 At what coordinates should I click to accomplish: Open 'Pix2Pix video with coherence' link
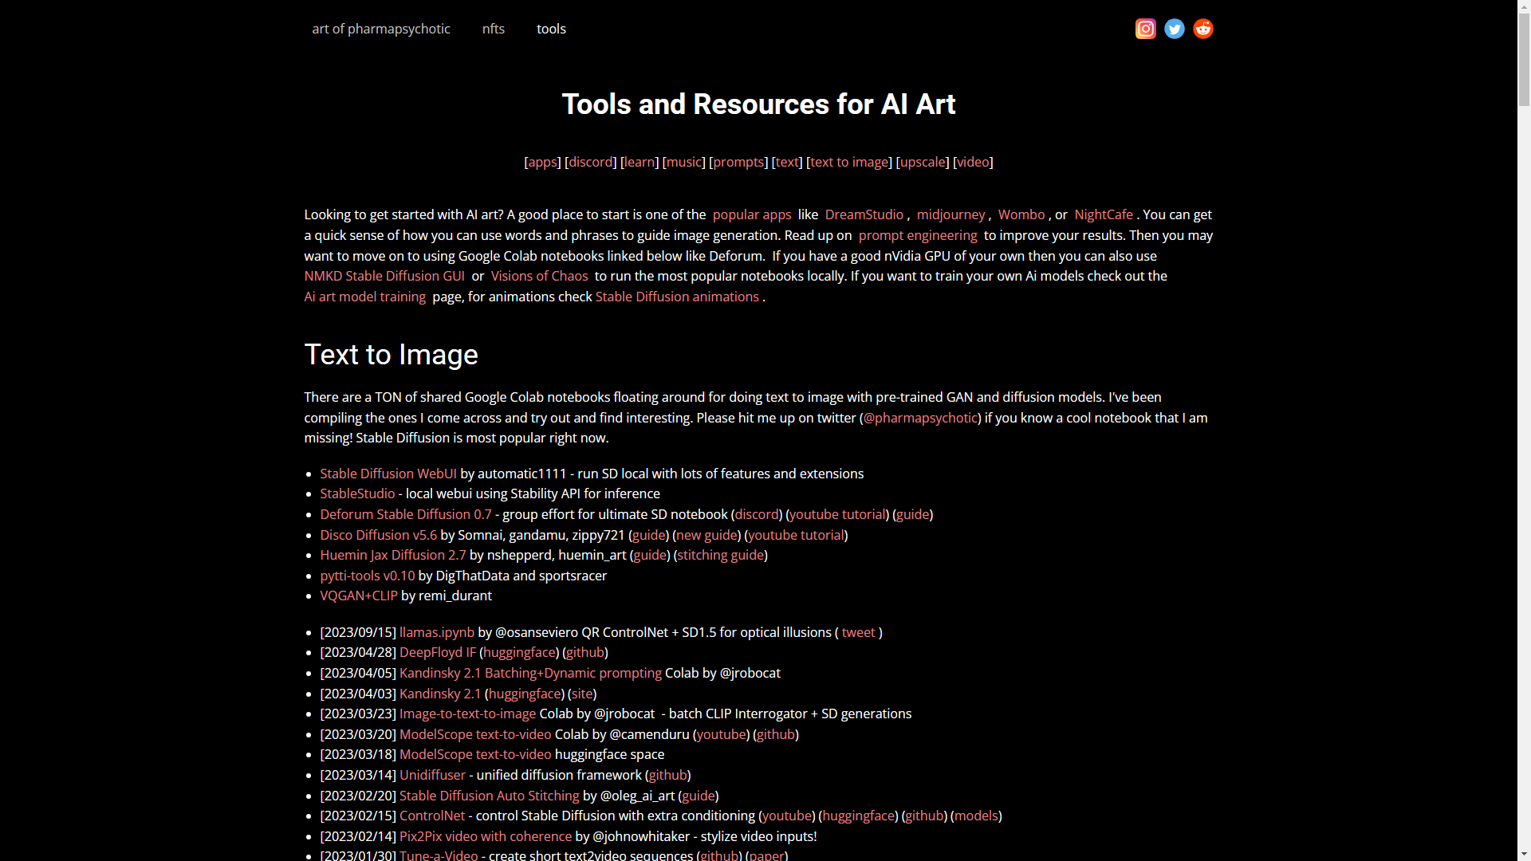coord(486,836)
